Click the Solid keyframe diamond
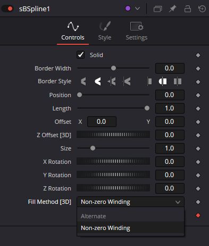 (x=198, y=55)
